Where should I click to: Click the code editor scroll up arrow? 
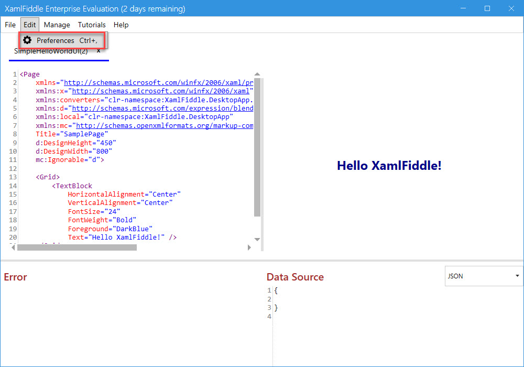click(257, 74)
